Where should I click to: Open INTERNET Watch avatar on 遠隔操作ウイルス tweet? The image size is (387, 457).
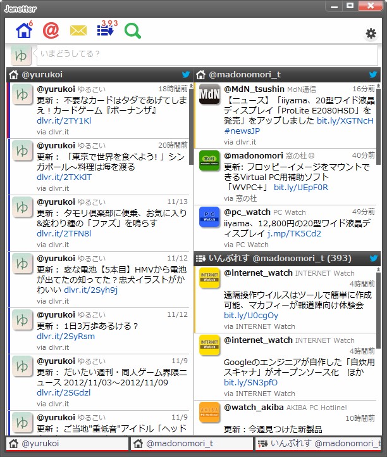point(209,278)
